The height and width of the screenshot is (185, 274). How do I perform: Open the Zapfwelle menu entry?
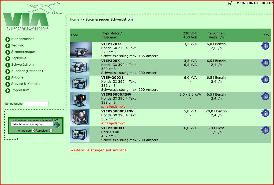coord(19,58)
